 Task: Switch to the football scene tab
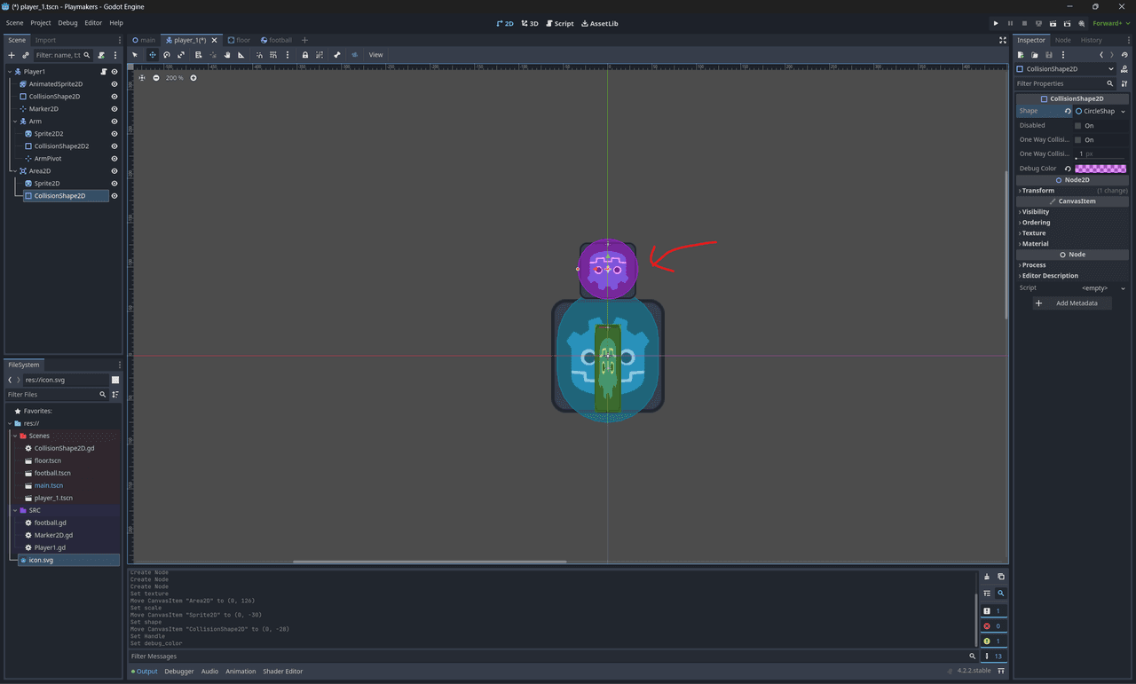[276, 40]
